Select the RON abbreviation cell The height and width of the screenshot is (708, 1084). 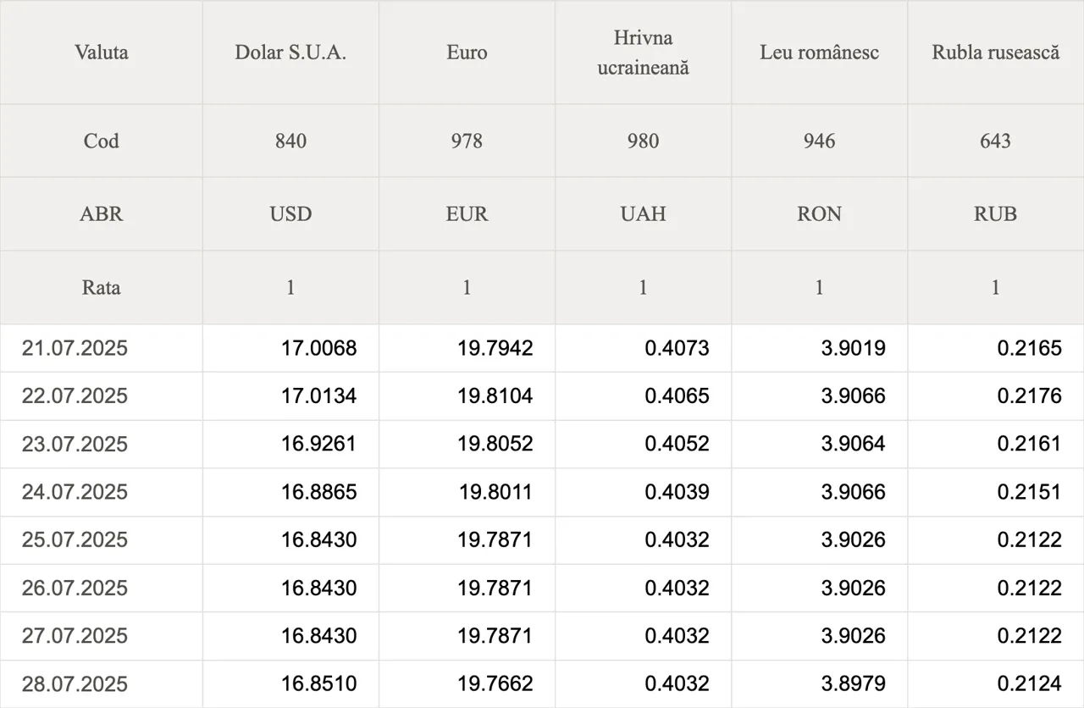[819, 214]
